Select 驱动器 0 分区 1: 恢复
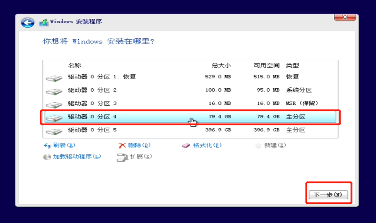376x223 pixels. coord(190,77)
